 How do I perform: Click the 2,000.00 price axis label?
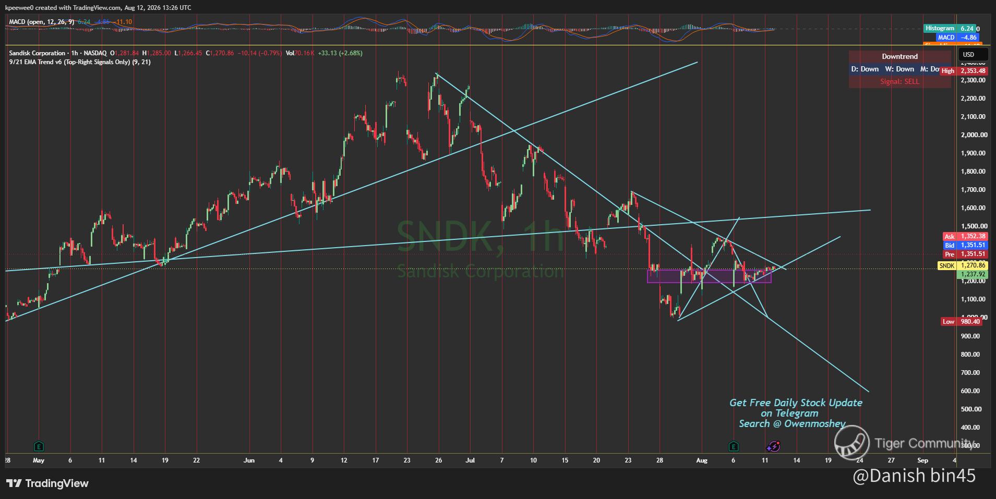tap(974, 135)
